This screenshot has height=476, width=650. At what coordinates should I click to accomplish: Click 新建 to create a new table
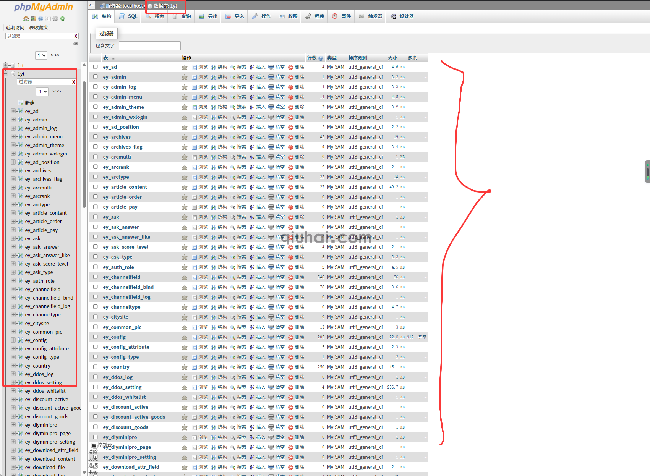30,103
